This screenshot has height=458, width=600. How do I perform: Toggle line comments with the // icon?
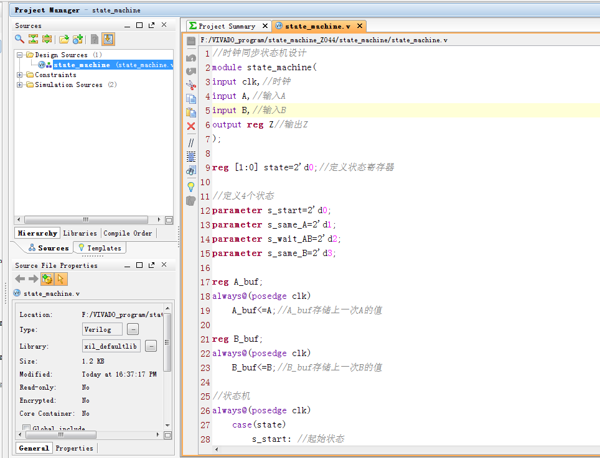[191, 142]
